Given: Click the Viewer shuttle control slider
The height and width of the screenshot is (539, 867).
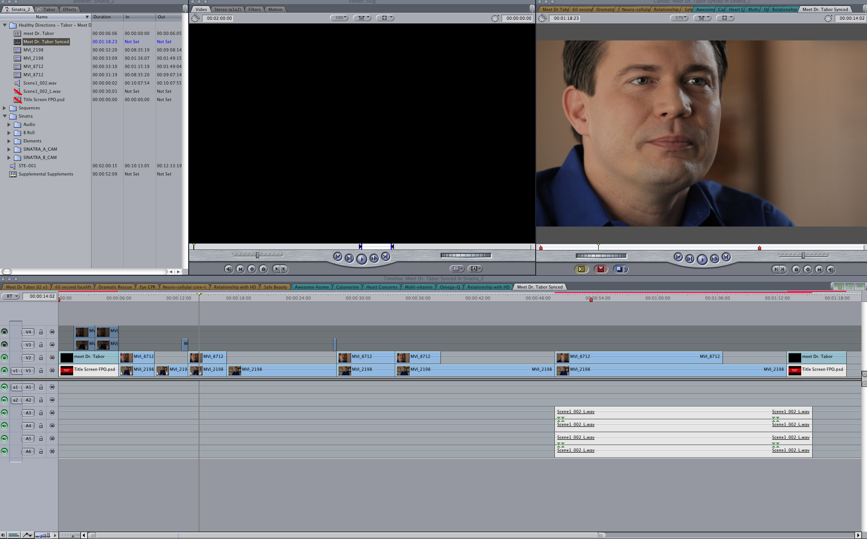Looking at the screenshot, I should pyautogui.click(x=257, y=255).
